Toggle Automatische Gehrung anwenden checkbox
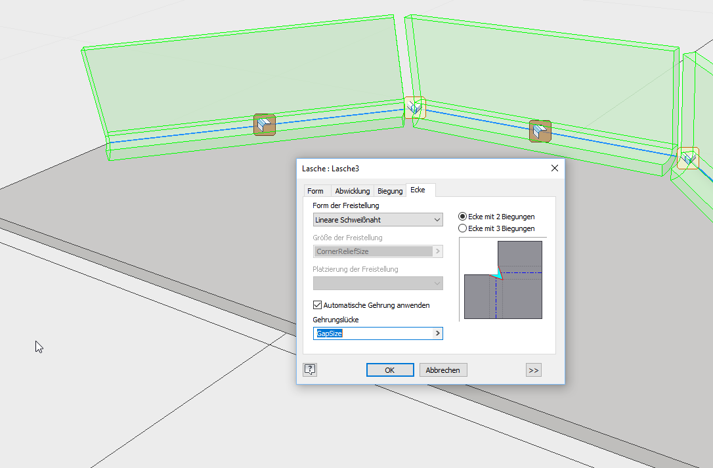Image resolution: width=713 pixels, height=468 pixels. [x=318, y=305]
